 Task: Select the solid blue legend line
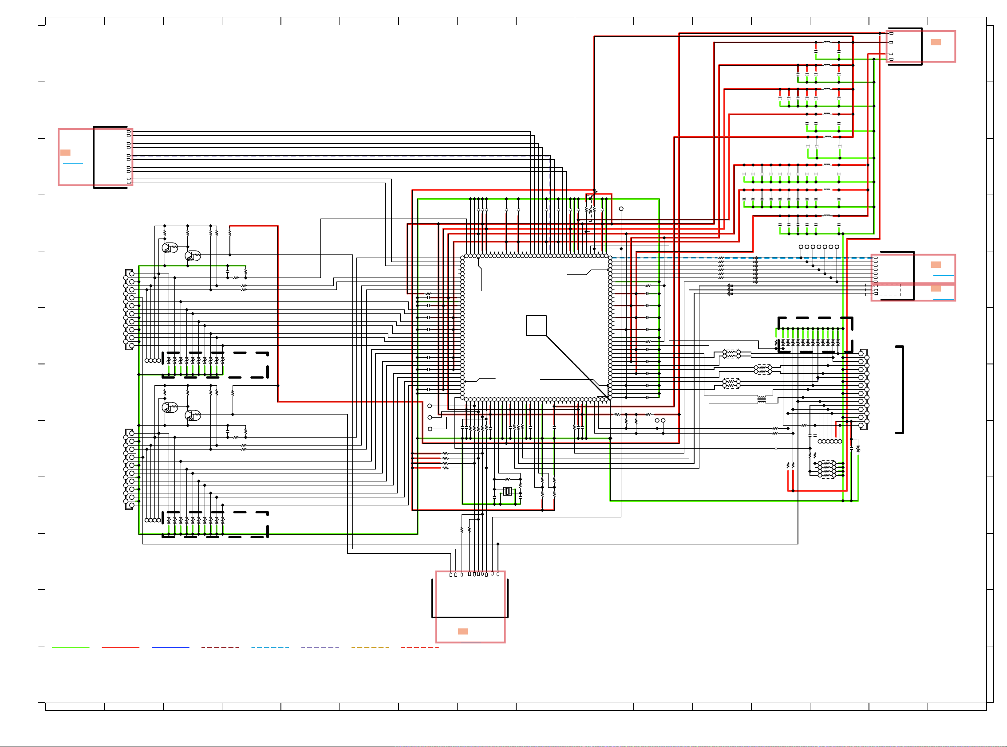[x=170, y=648]
